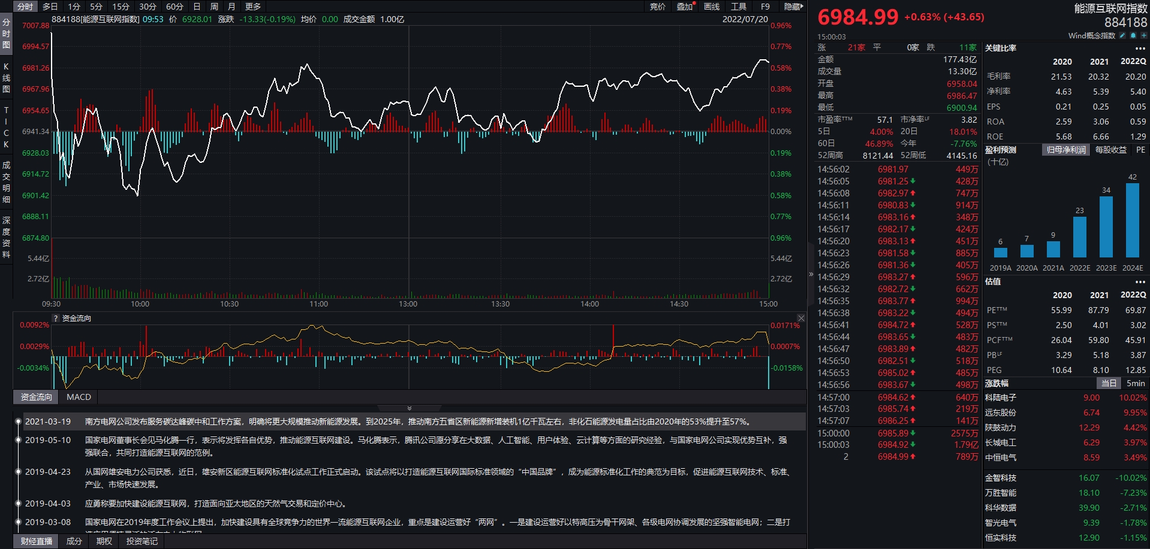Screen dimensions: 1150x549
Task: Select the 月 monthly period
Action: (x=231, y=7)
